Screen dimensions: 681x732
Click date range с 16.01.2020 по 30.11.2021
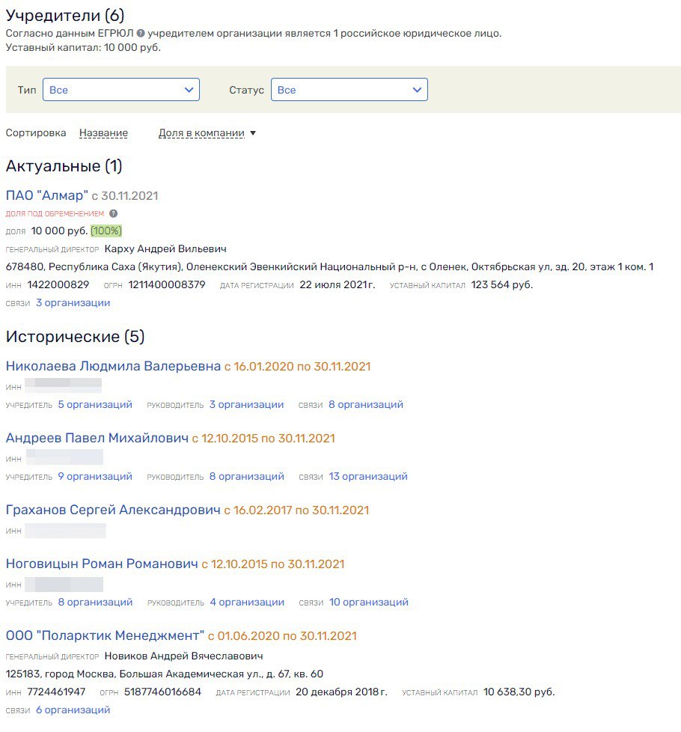coord(297,367)
